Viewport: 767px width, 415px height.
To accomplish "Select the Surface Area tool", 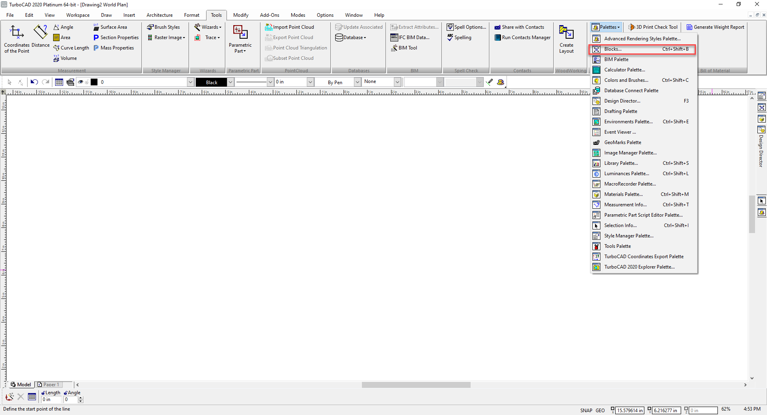I will click(x=110, y=27).
